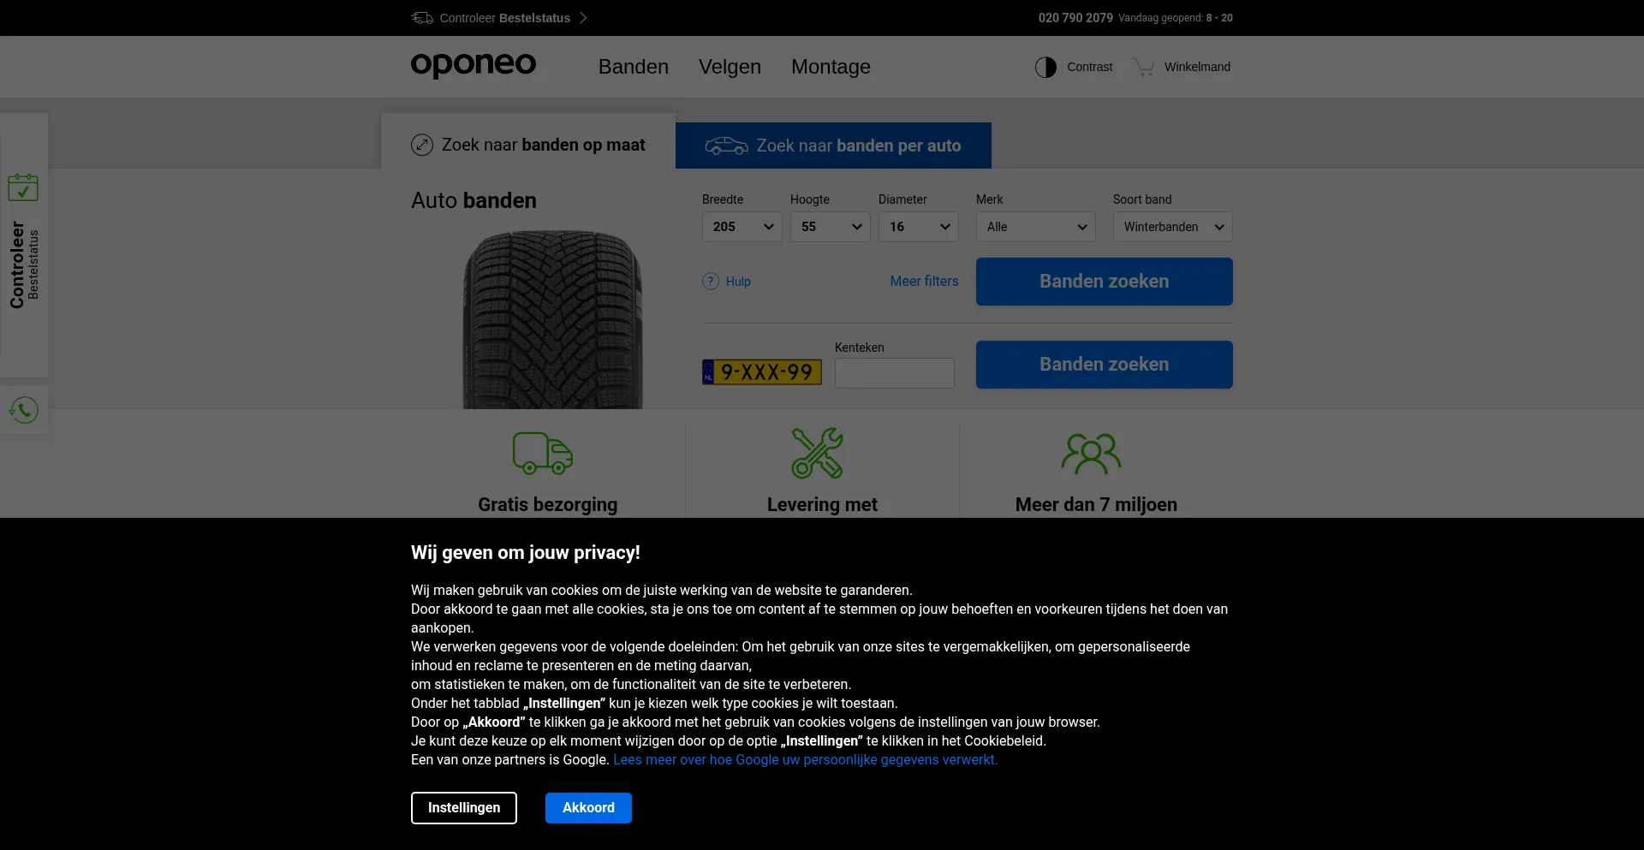
Task: Open the Merk brand dropdown
Action: (x=1035, y=227)
